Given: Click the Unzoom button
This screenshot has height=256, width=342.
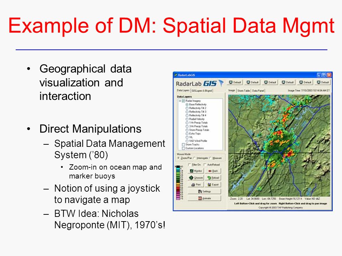Looking at the screenshot, I should click(196, 178).
